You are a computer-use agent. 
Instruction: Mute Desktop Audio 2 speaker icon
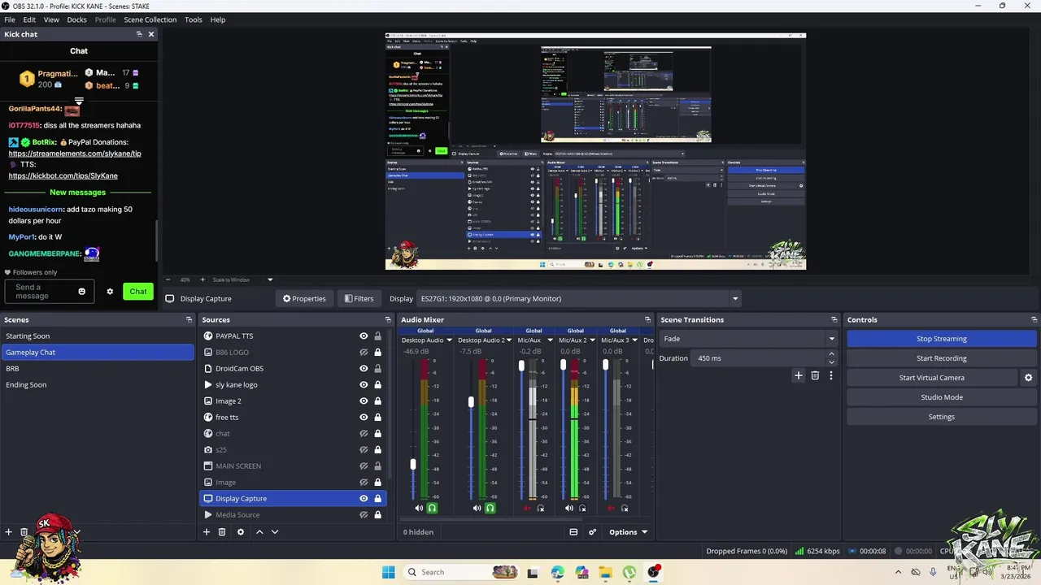477,508
